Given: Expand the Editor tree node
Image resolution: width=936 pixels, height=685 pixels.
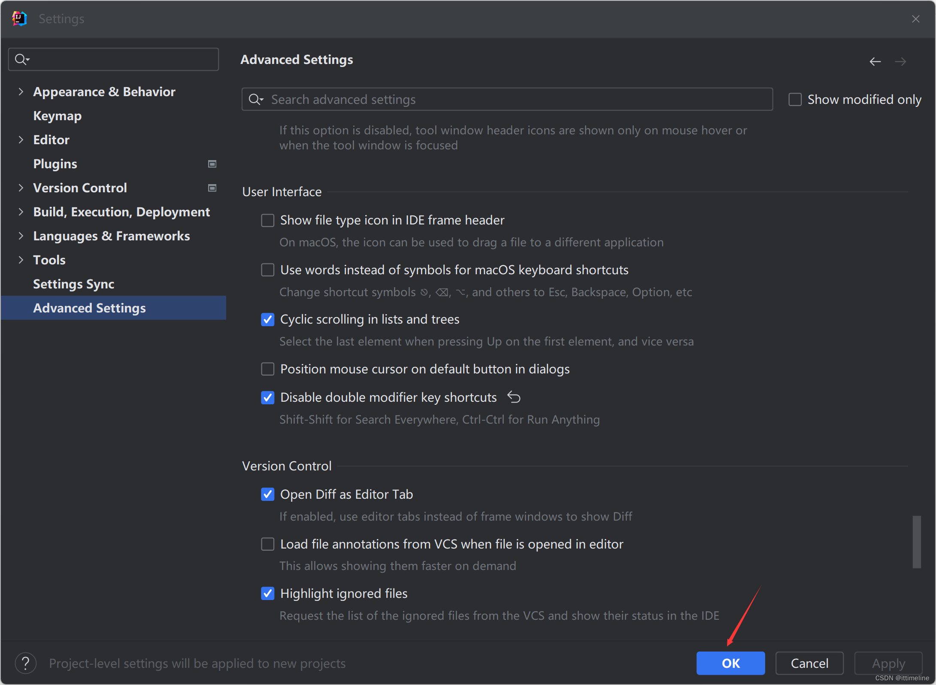Looking at the screenshot, I should point(21,139).
